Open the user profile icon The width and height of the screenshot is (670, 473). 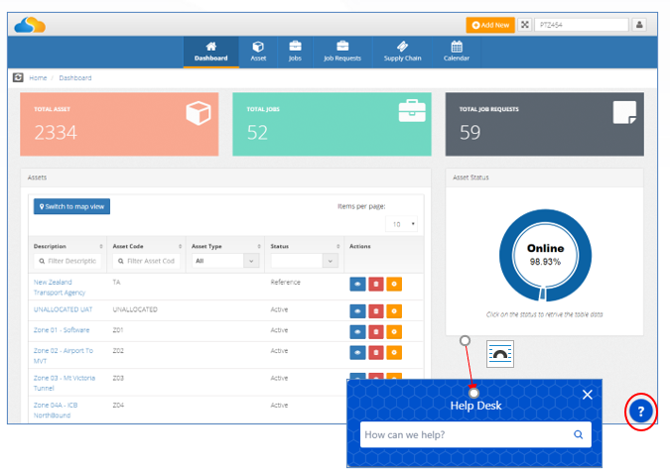coord(639,25)
